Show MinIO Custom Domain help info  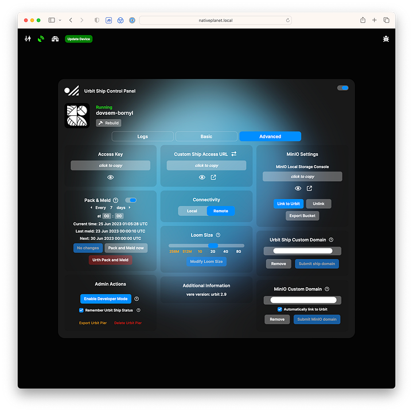327,289
